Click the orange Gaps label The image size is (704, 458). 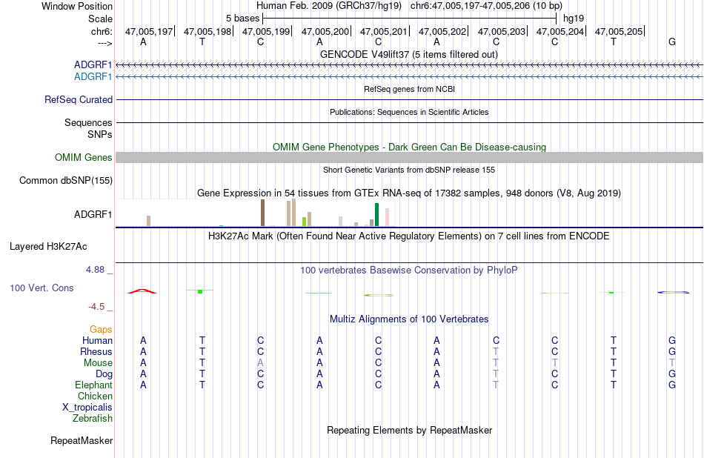(x=101, y=330)
